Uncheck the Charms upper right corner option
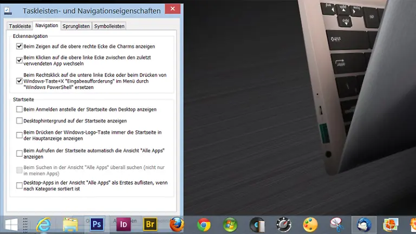Screen dimensions: 416x234 coord(19,47)
